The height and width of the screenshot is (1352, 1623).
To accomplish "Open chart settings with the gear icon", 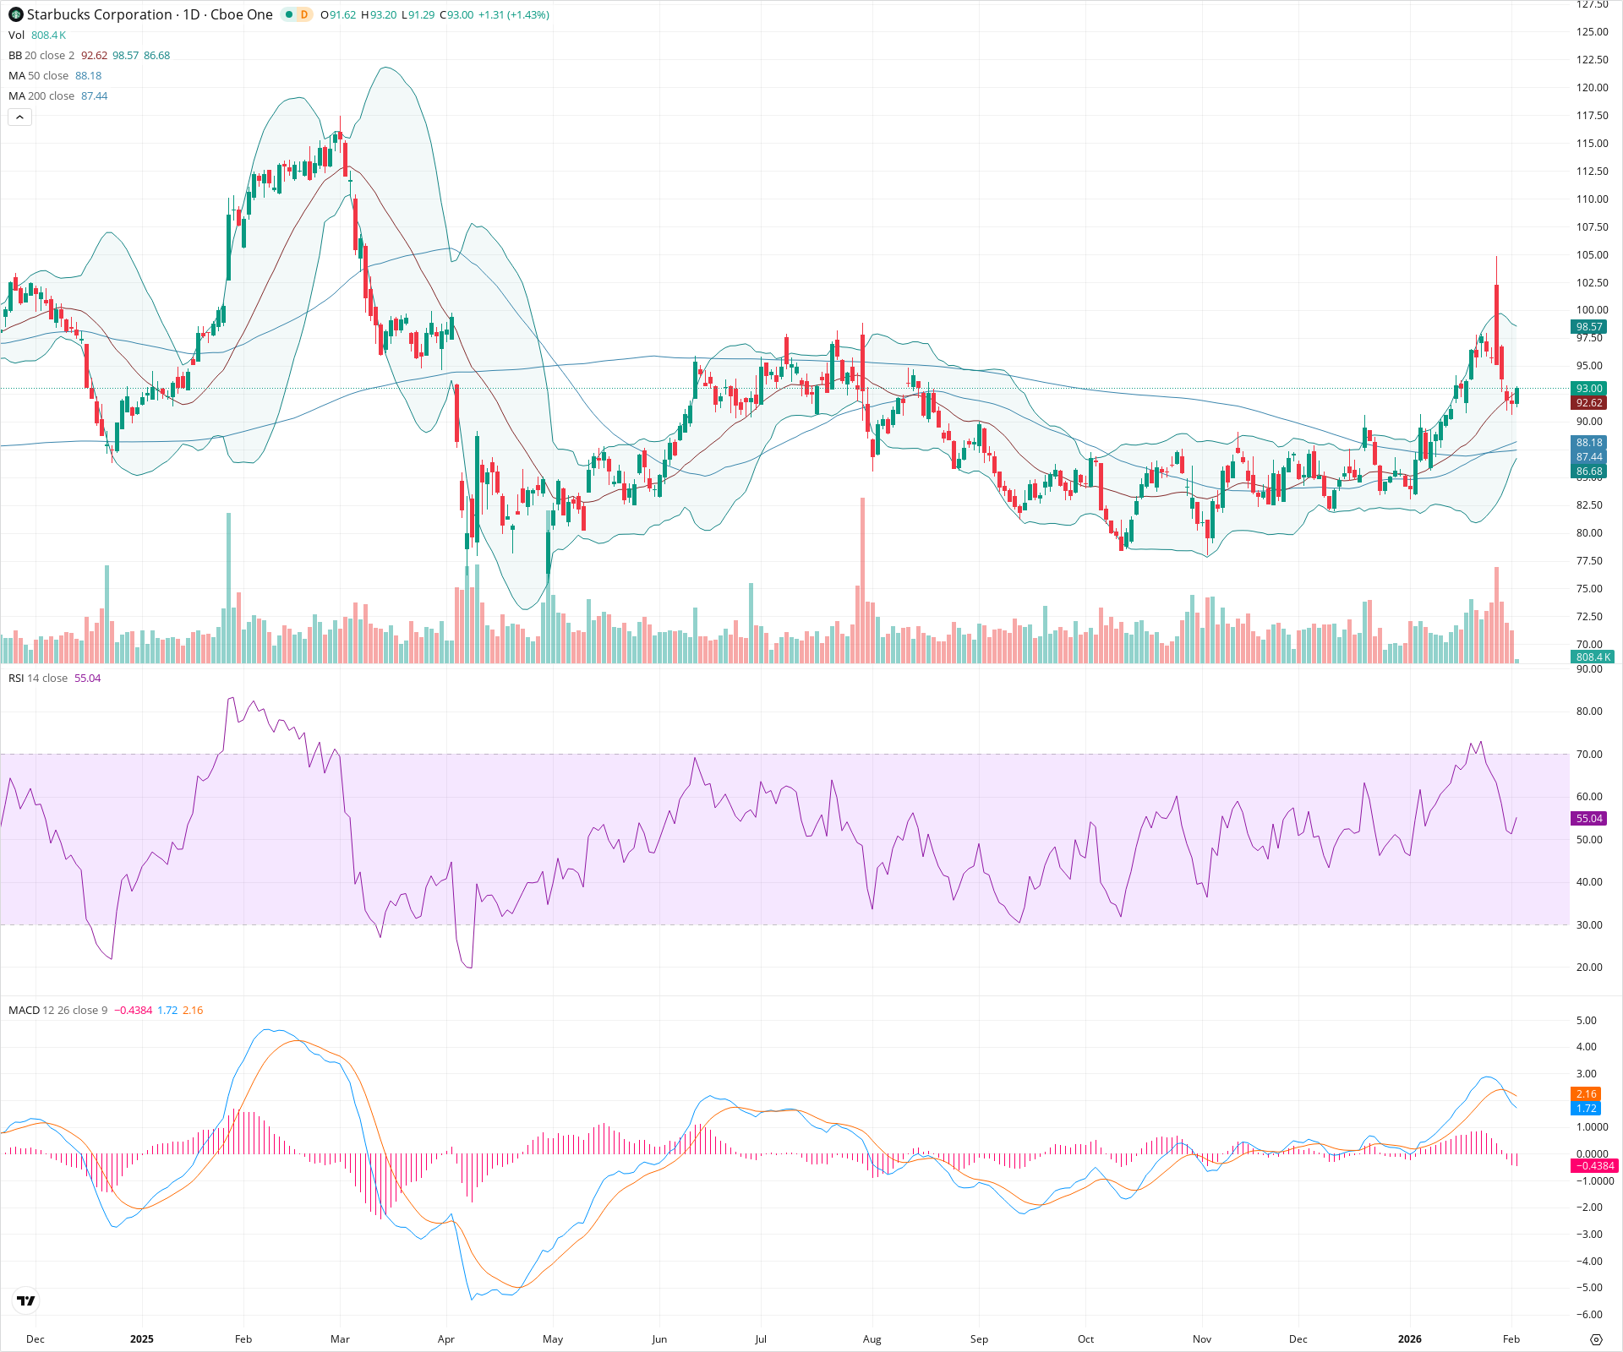I will click(x=1597, y=1338).
